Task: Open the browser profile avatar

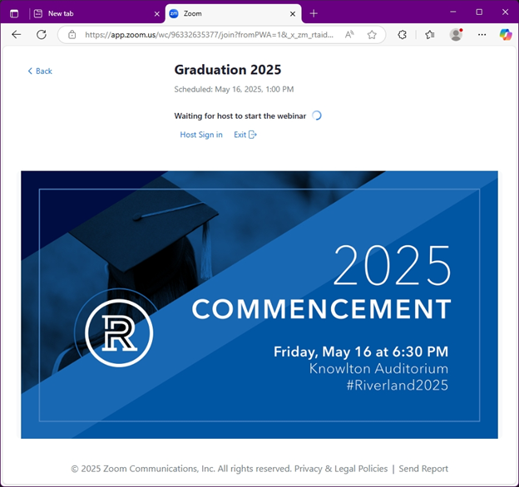Action: [456, 35]
